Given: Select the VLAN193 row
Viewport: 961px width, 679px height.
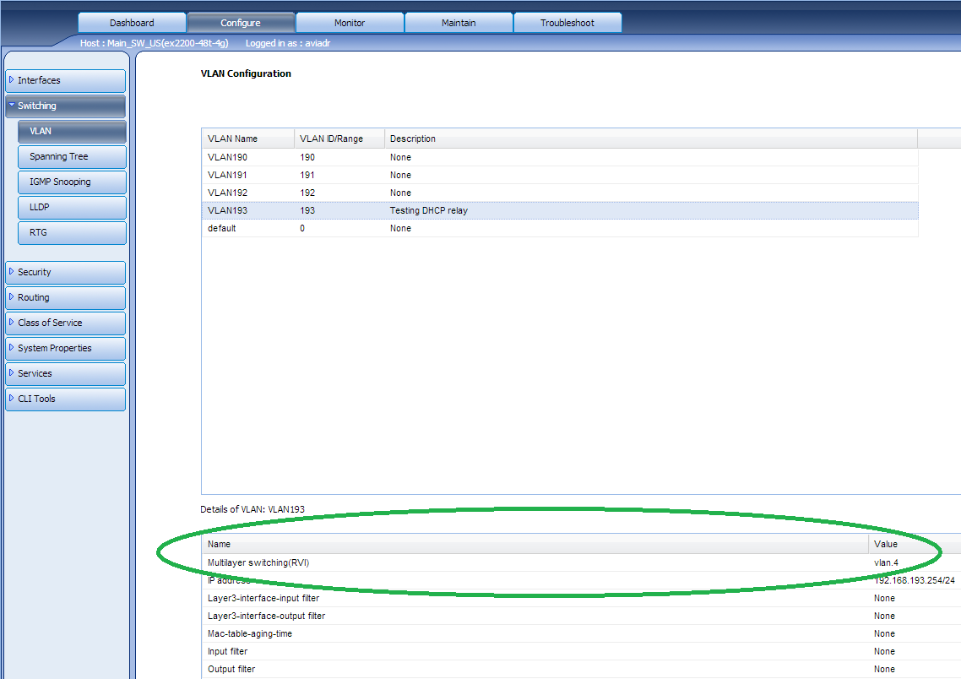Looking at the screenshot, I should [560, 211].
